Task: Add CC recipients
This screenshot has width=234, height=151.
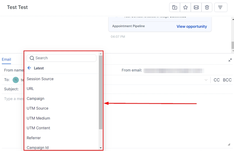Action: (217, 80)
